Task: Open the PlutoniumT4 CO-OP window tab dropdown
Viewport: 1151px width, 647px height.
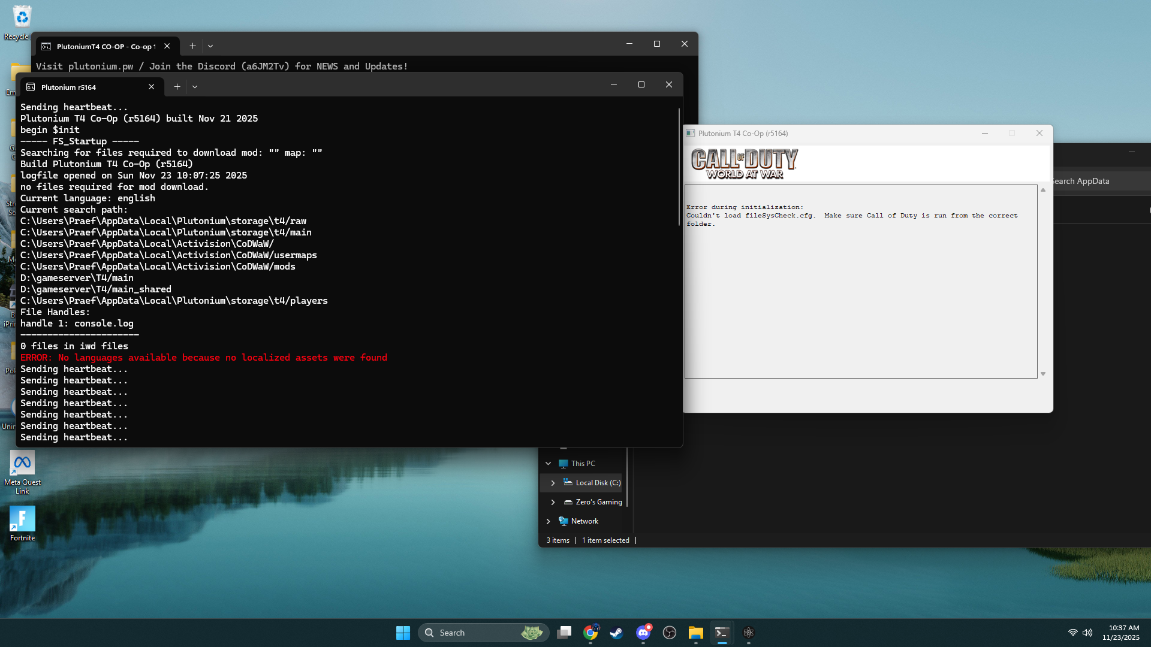Action: pos(210,46)
